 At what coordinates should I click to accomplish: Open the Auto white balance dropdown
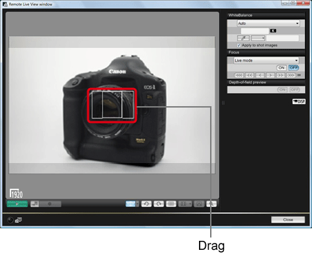tap(268, 24)
